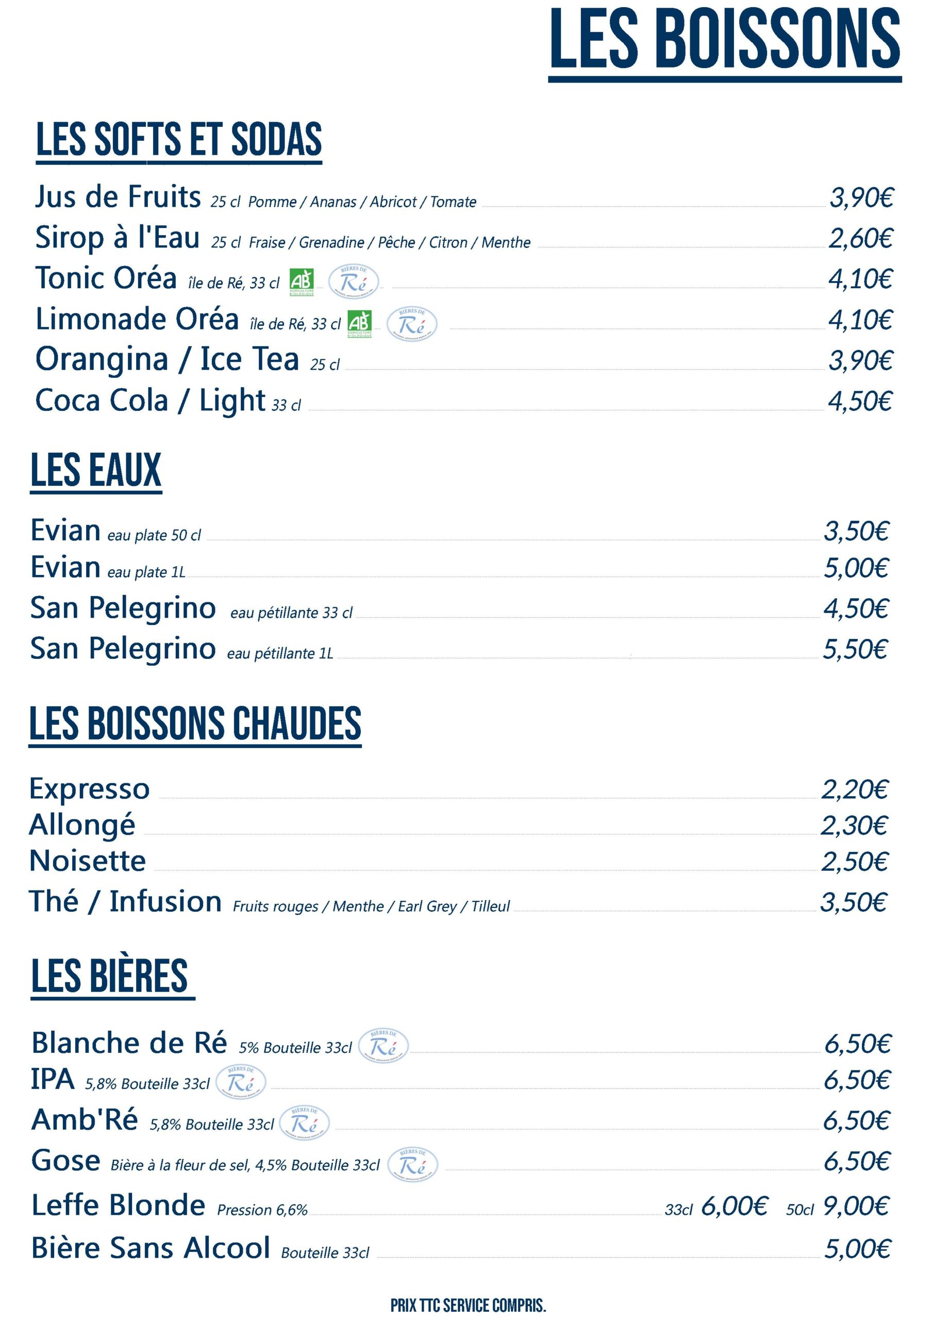Screen dimensions: 933x1320
Task: Click the Bières de Ré logo beside Gose
Action: click(412, 1164)
